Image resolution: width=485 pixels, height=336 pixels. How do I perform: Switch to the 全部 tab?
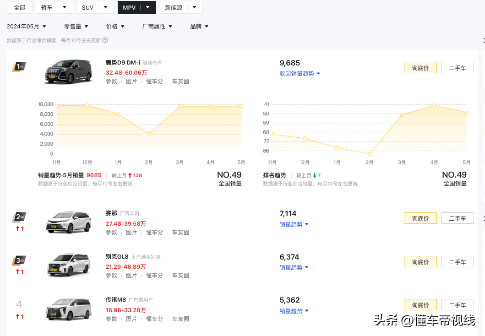[x=19, y=7]
